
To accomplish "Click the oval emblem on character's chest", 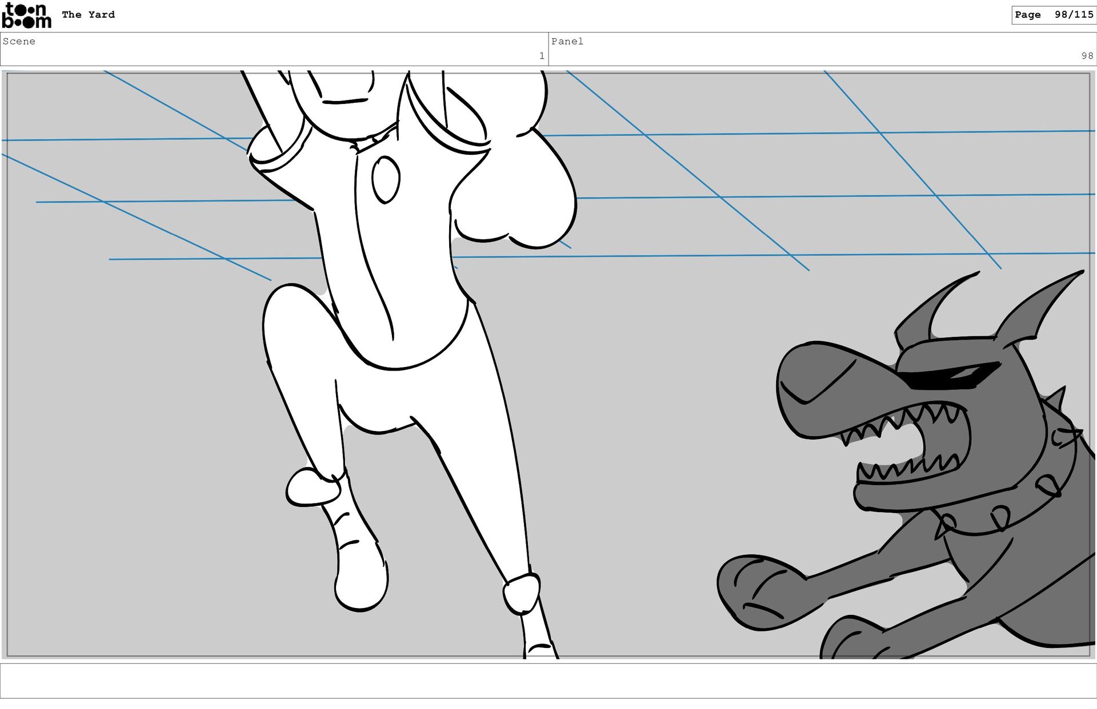I will click(x=386, y=179).
